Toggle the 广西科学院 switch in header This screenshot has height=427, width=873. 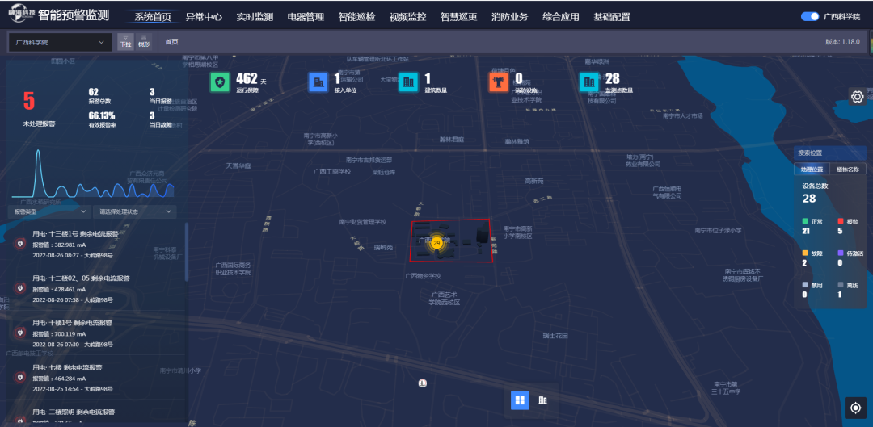pos(809,17)
